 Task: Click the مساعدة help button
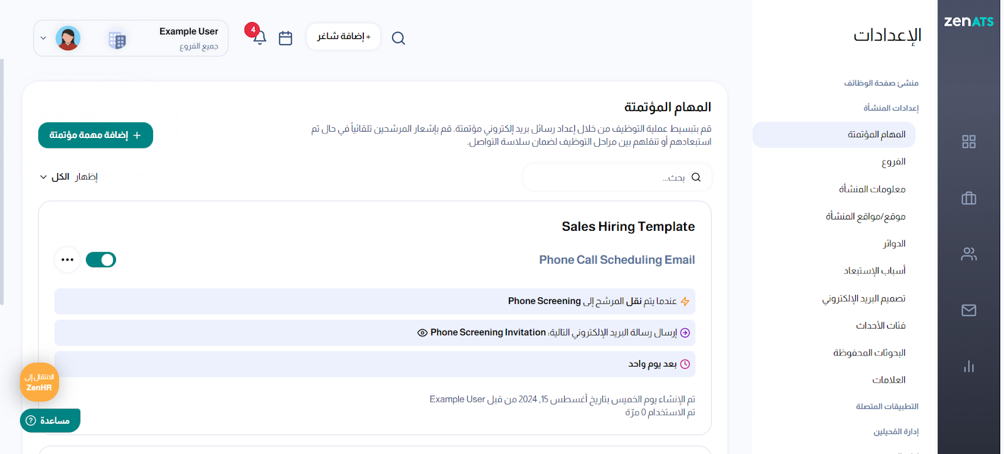pyautogui.click(x=50, y=421)
